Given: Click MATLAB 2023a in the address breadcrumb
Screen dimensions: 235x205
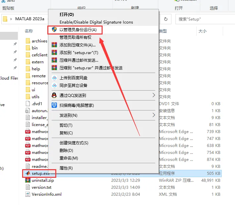Looking at the screenshot, I should click(x=30, y=19).
